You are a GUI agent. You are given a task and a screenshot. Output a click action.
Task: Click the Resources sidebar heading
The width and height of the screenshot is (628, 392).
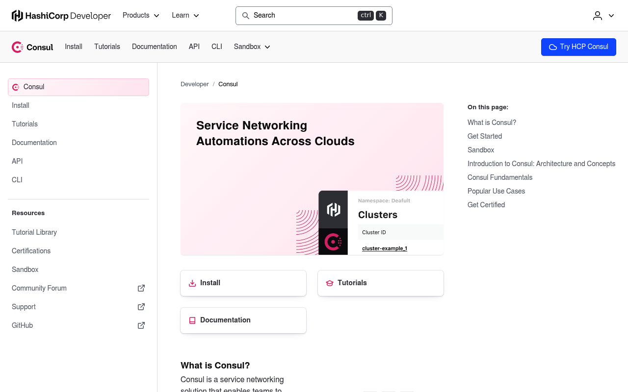click(x=28, y=213)
